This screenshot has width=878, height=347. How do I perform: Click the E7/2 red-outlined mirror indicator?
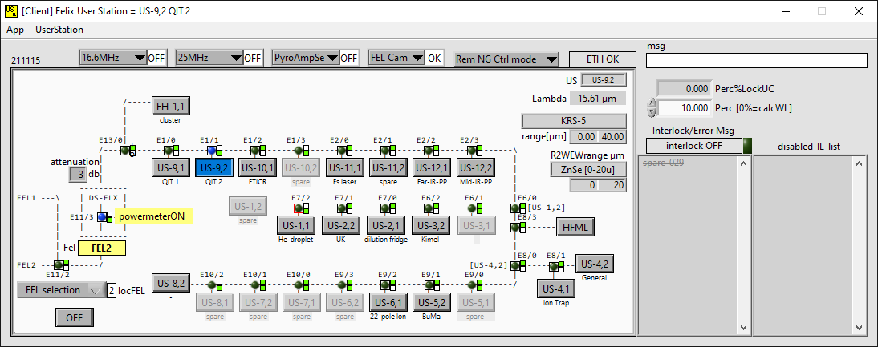pos(299,208)
